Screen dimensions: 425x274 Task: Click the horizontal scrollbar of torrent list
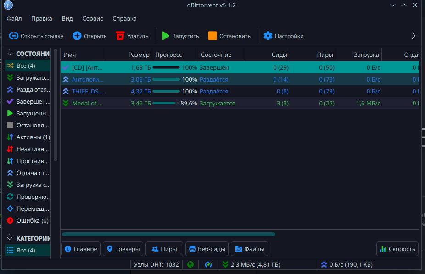pos(168,234)
